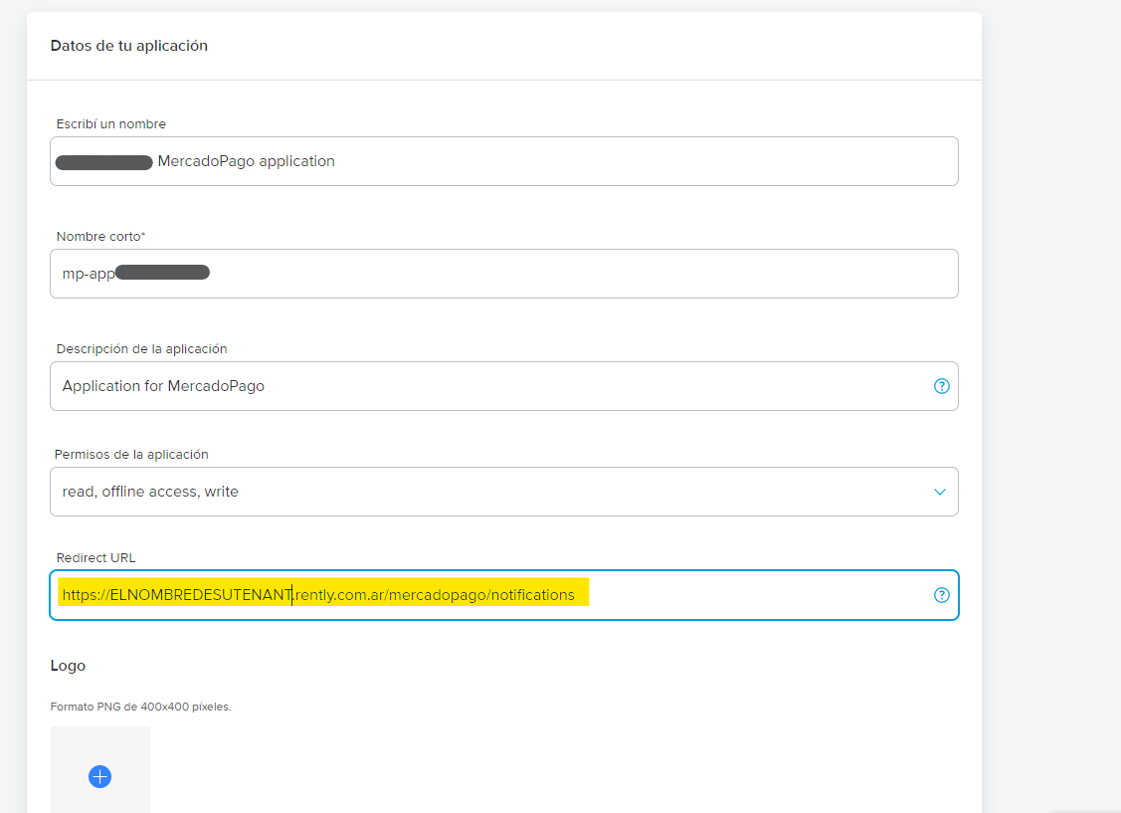1121x813 pixels.
Task: Expand the permissions dropdown chevron
Action: (x=939, y=492)
